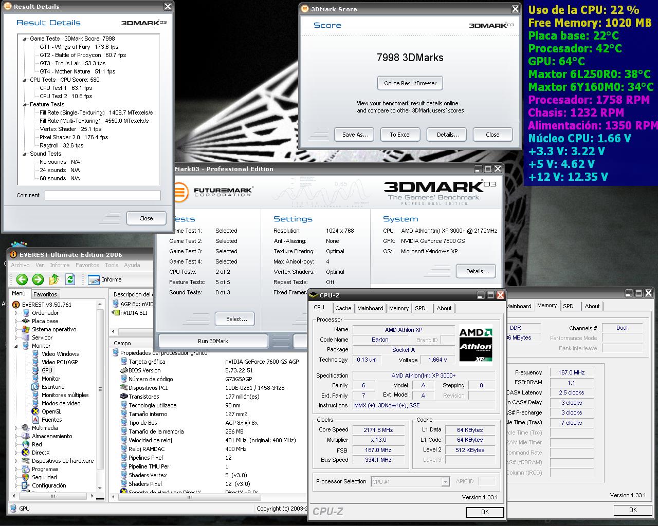Click the green forward arrow in EVEREST

click(38, 279)
